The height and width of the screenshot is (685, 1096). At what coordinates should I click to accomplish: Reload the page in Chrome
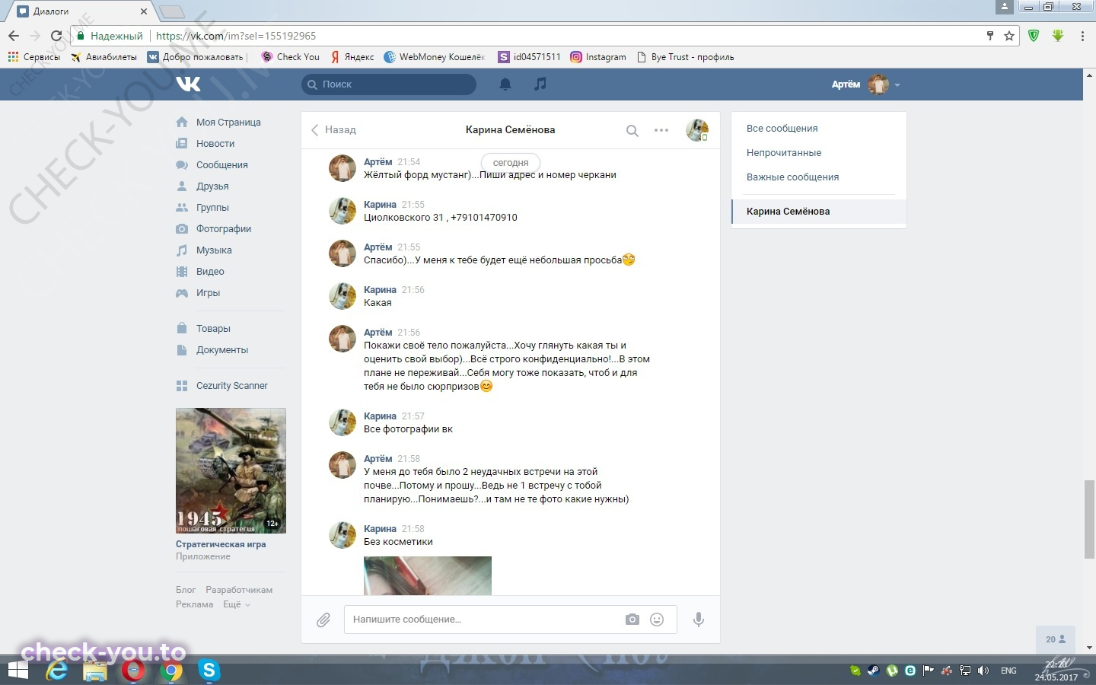56,36
